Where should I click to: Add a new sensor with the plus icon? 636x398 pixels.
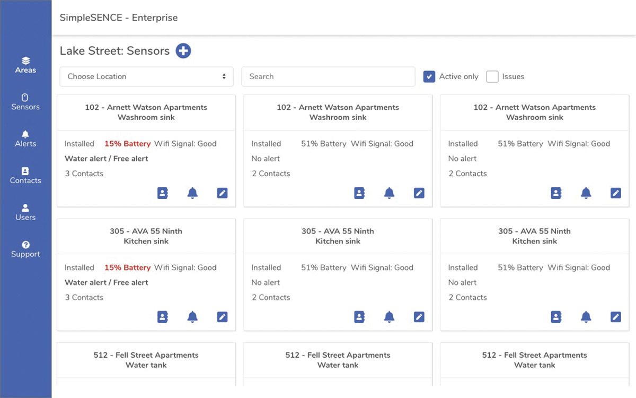tap(183, 51)
